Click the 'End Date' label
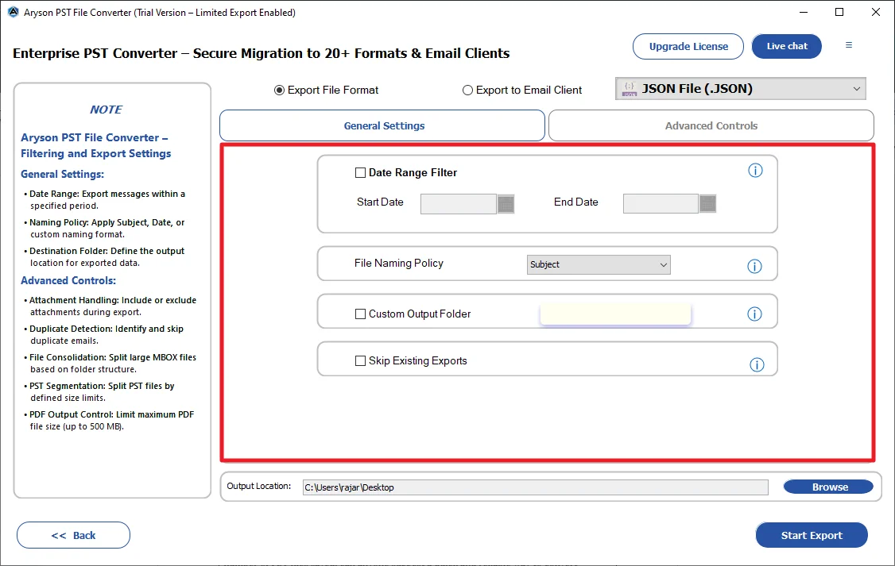 pos(576,202)
